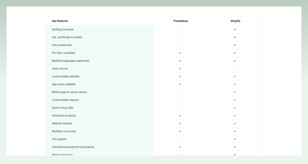This screenshot has height=164, width=308.
Task: Click the Prestashop checkmark for Unlimited products
Action: coord(180,116)
